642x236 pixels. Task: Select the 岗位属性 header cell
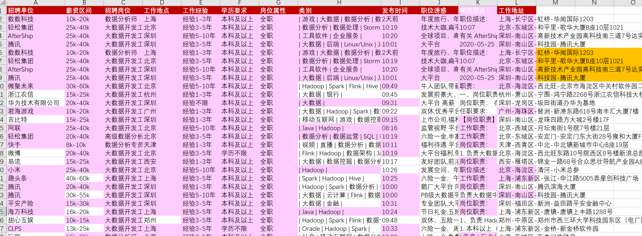pyautogui.click(x=278, y=11)
